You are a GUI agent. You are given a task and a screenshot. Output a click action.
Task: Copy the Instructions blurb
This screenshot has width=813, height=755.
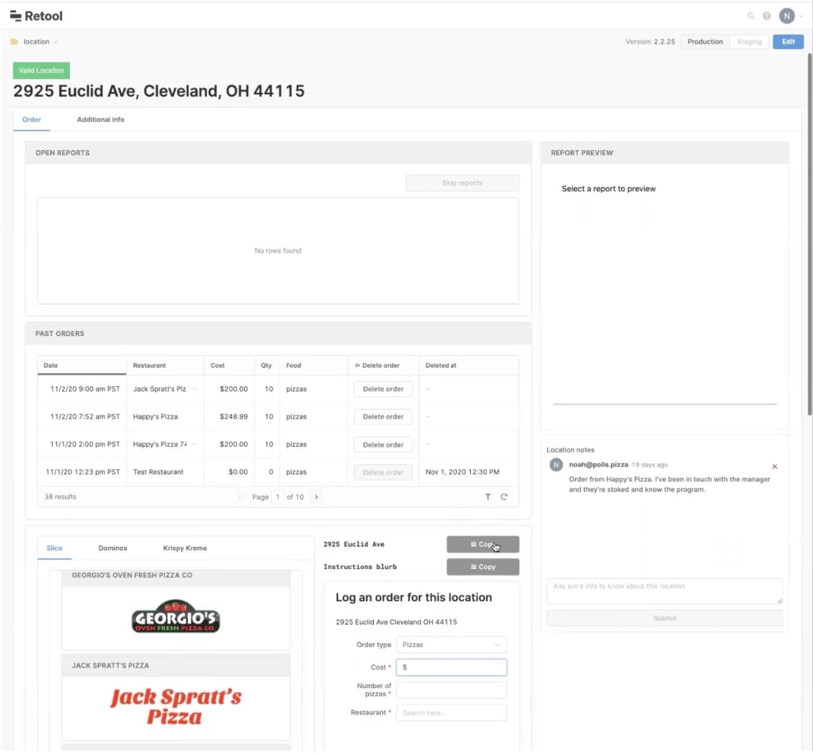pos(483,567)
